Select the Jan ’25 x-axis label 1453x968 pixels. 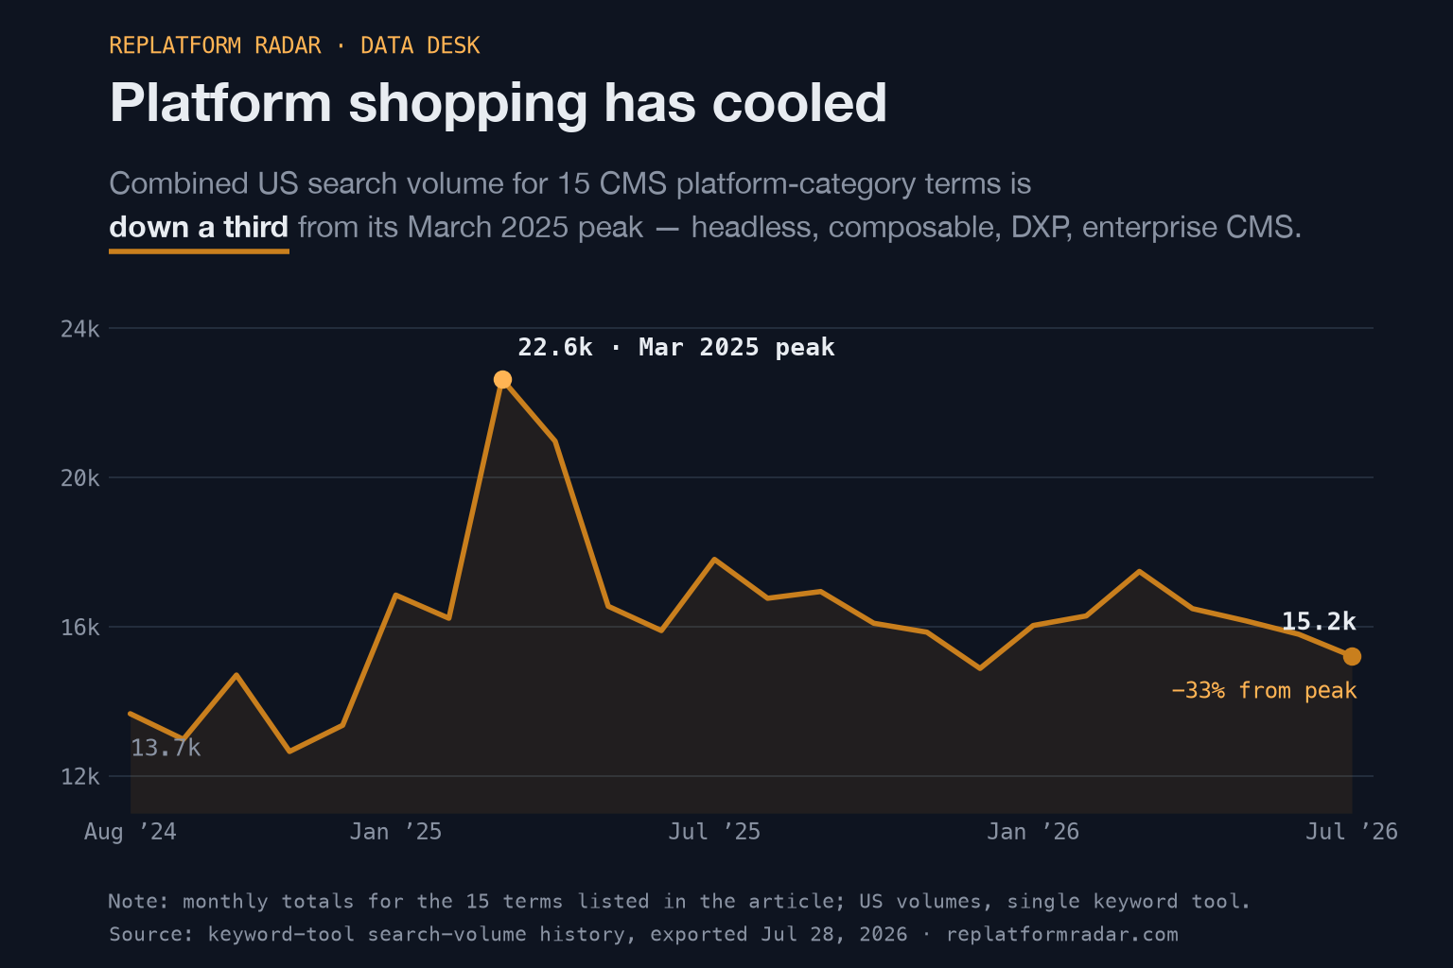click(x=395, y=832)
